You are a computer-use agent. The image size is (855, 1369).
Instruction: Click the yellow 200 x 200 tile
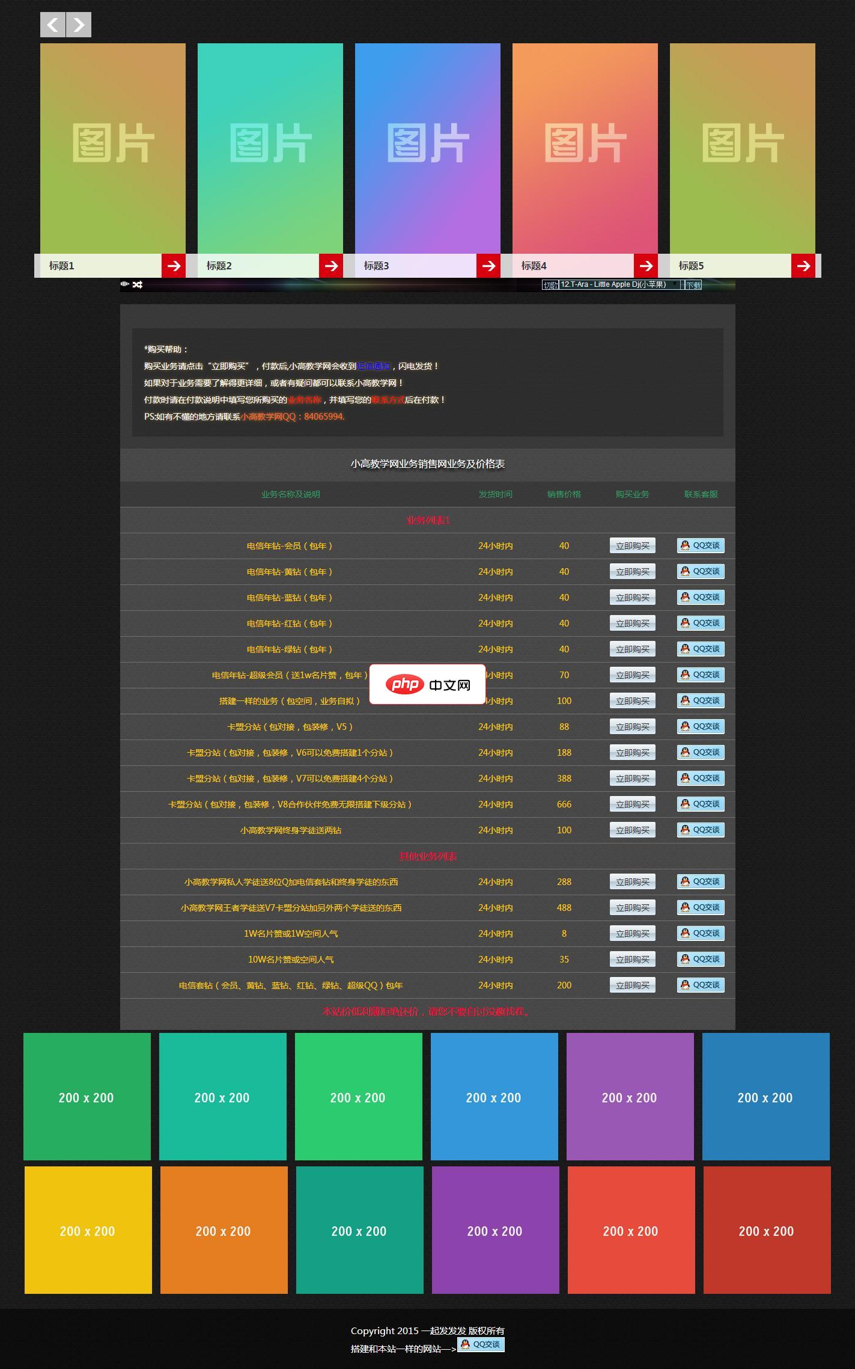(x=88, y=1230)
